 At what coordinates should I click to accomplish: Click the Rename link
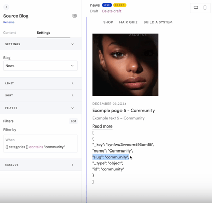click(x=9, y=22)
